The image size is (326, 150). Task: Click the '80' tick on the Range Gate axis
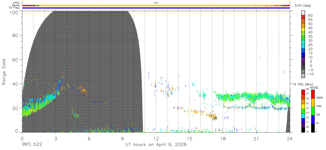click(x=15, y=35)
